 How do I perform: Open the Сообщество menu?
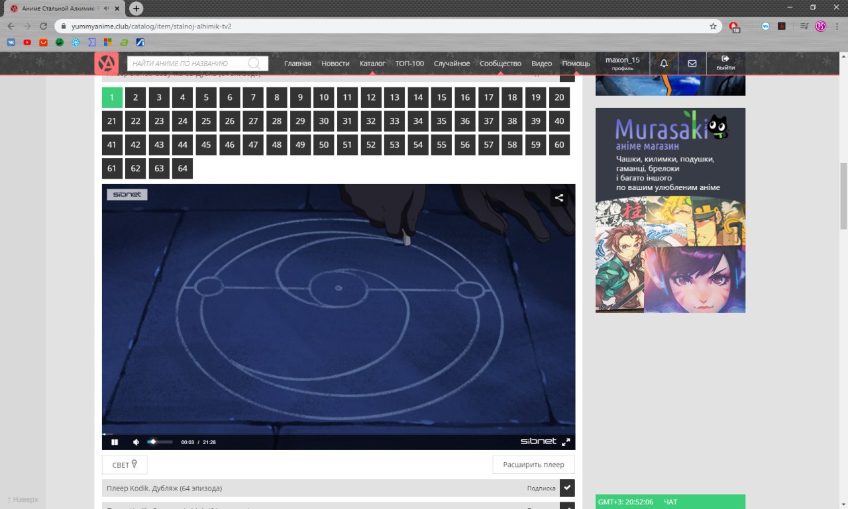tap(500, 64)
